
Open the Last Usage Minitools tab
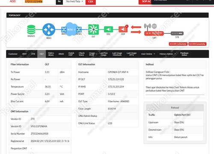pyautogui.click(x=117, y=54)
